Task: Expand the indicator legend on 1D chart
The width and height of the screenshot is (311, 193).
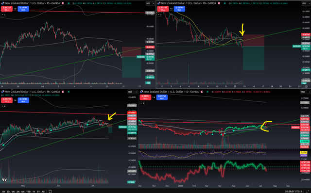Action: tap(142, 103)
